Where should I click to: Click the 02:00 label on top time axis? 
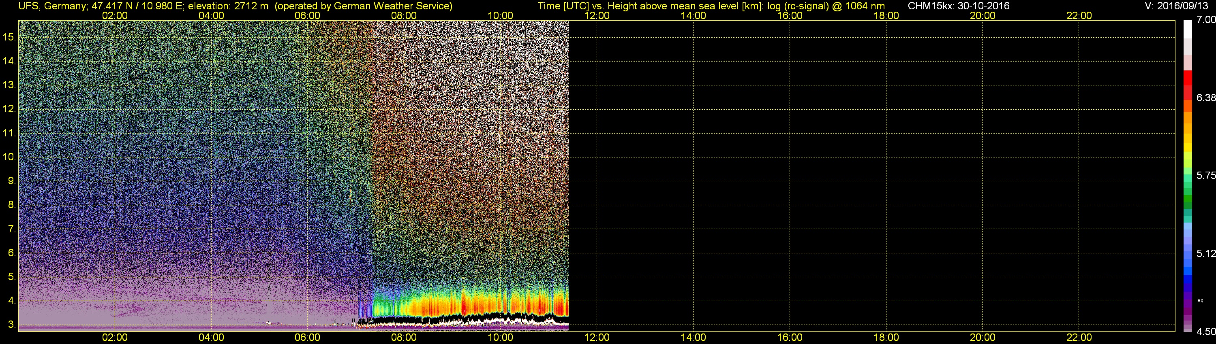[115, 15]
